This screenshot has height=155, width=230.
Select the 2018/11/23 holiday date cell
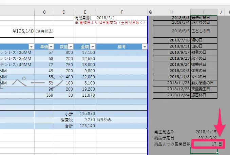coord(172,82)
